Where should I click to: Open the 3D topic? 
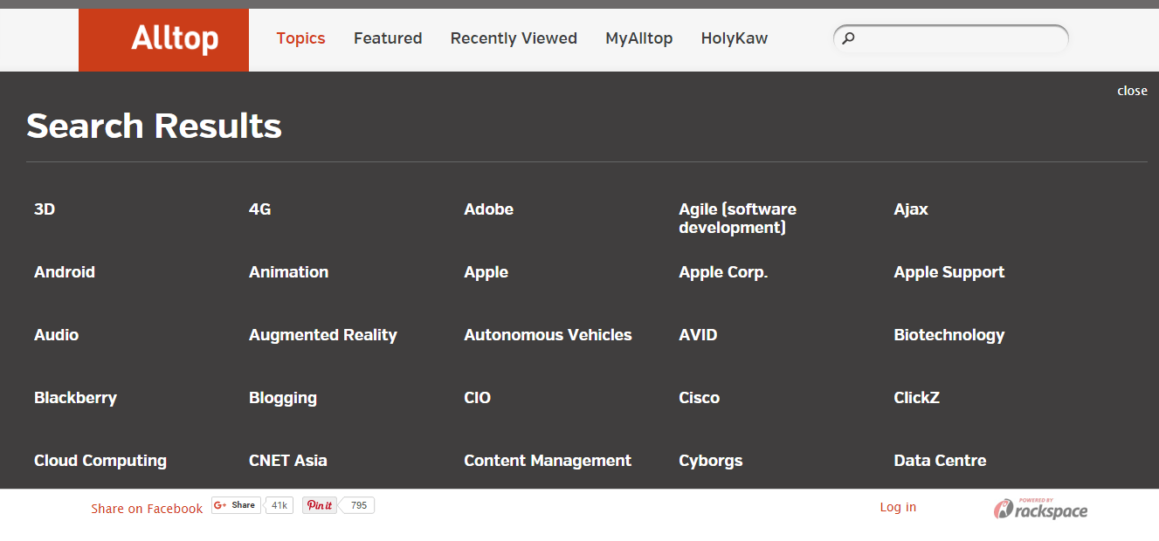45,209
